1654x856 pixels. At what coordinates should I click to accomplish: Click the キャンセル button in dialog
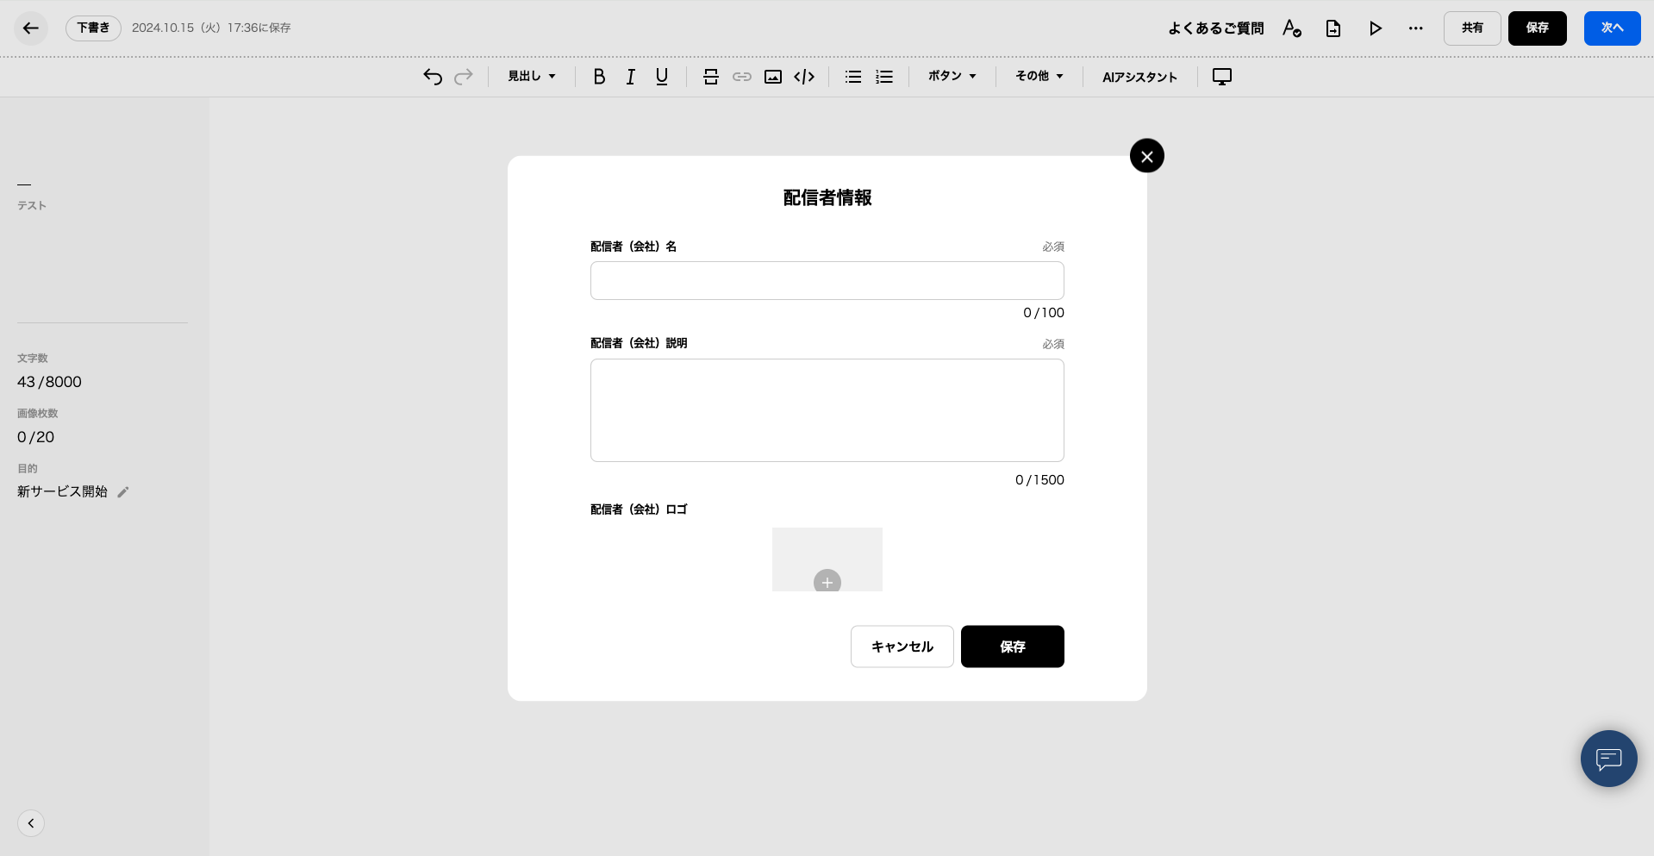pyautogui.click(x=902, y=647)
